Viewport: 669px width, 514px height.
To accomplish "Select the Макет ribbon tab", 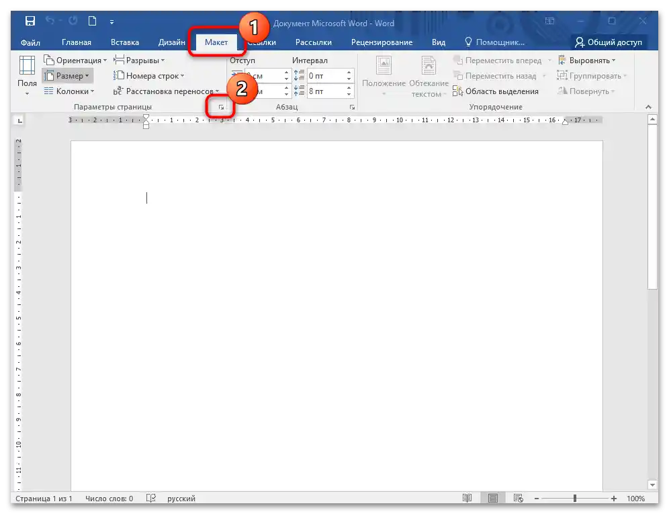I will 216,42.
